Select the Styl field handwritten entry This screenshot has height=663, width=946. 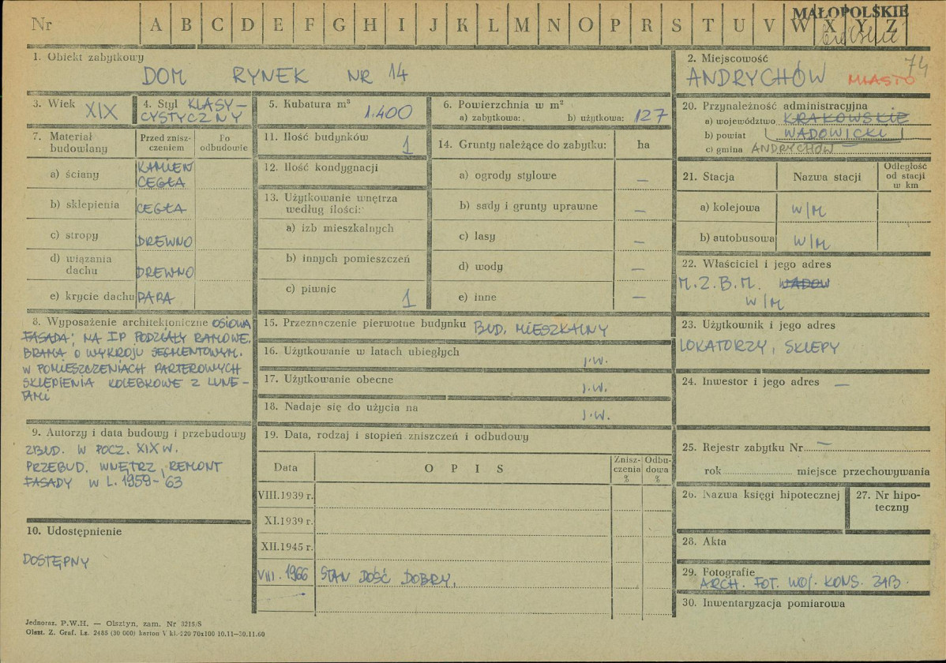click(193, 111)
